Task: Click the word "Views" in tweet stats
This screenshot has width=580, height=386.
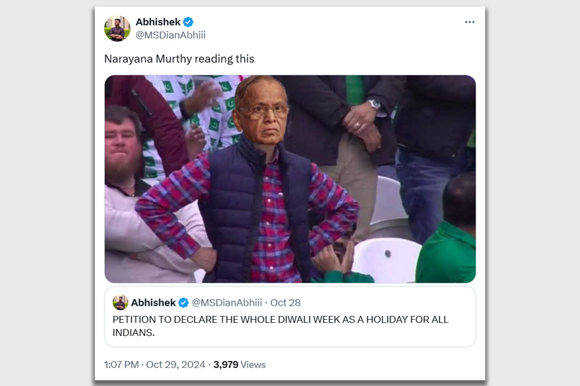Action: click(253, 365)
